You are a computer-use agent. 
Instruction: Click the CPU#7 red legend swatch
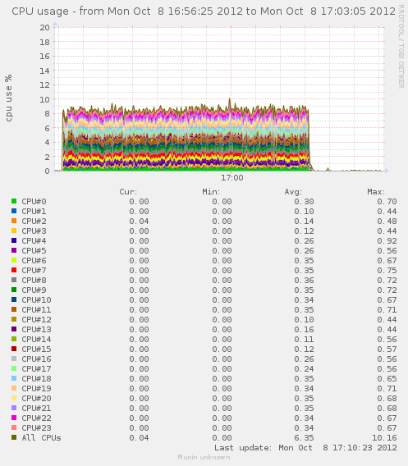coord(14,270)
